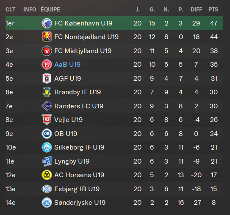Click the Vejle U19 red badge

pyautogui.click(x=47, y=120)
